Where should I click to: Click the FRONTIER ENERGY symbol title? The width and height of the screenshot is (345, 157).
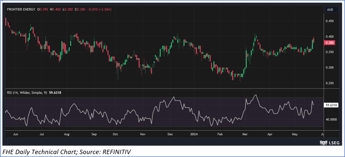click(x=21, y=9)
